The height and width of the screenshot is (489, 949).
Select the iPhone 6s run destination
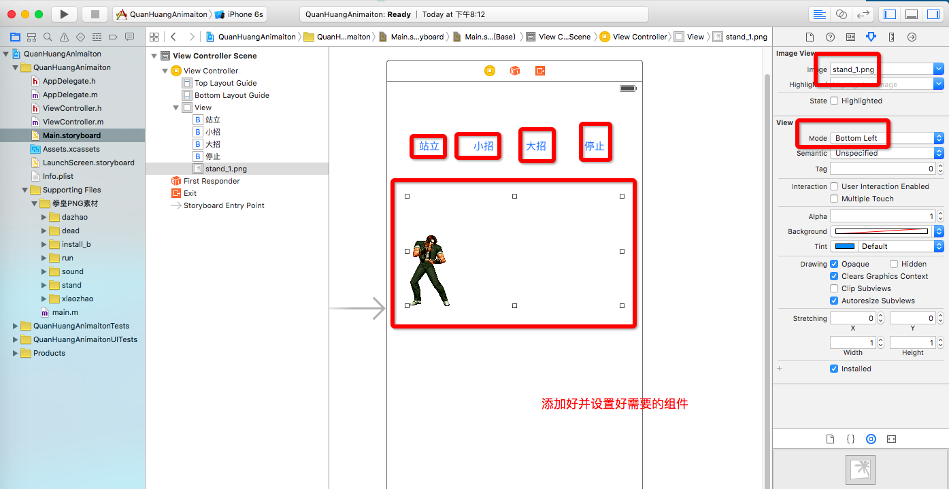(240, 14)
